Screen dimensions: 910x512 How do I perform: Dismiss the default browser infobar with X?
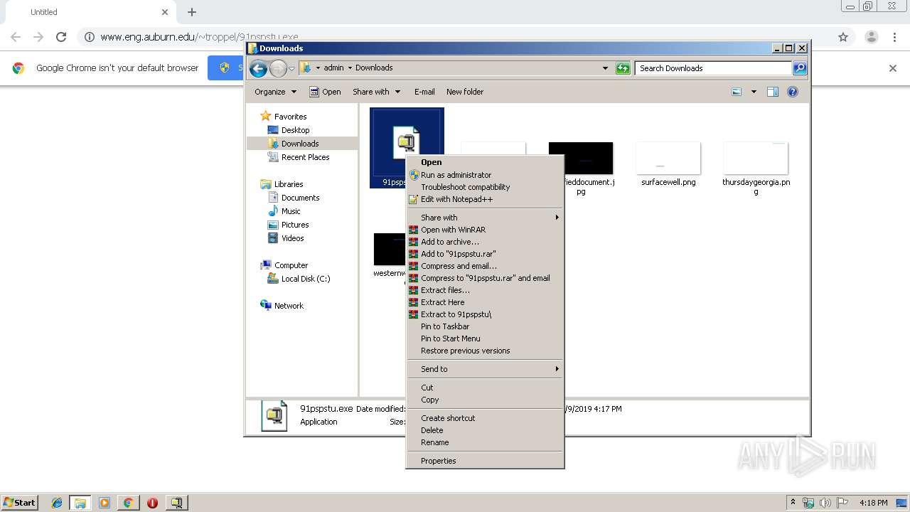(x=893, y=68)
